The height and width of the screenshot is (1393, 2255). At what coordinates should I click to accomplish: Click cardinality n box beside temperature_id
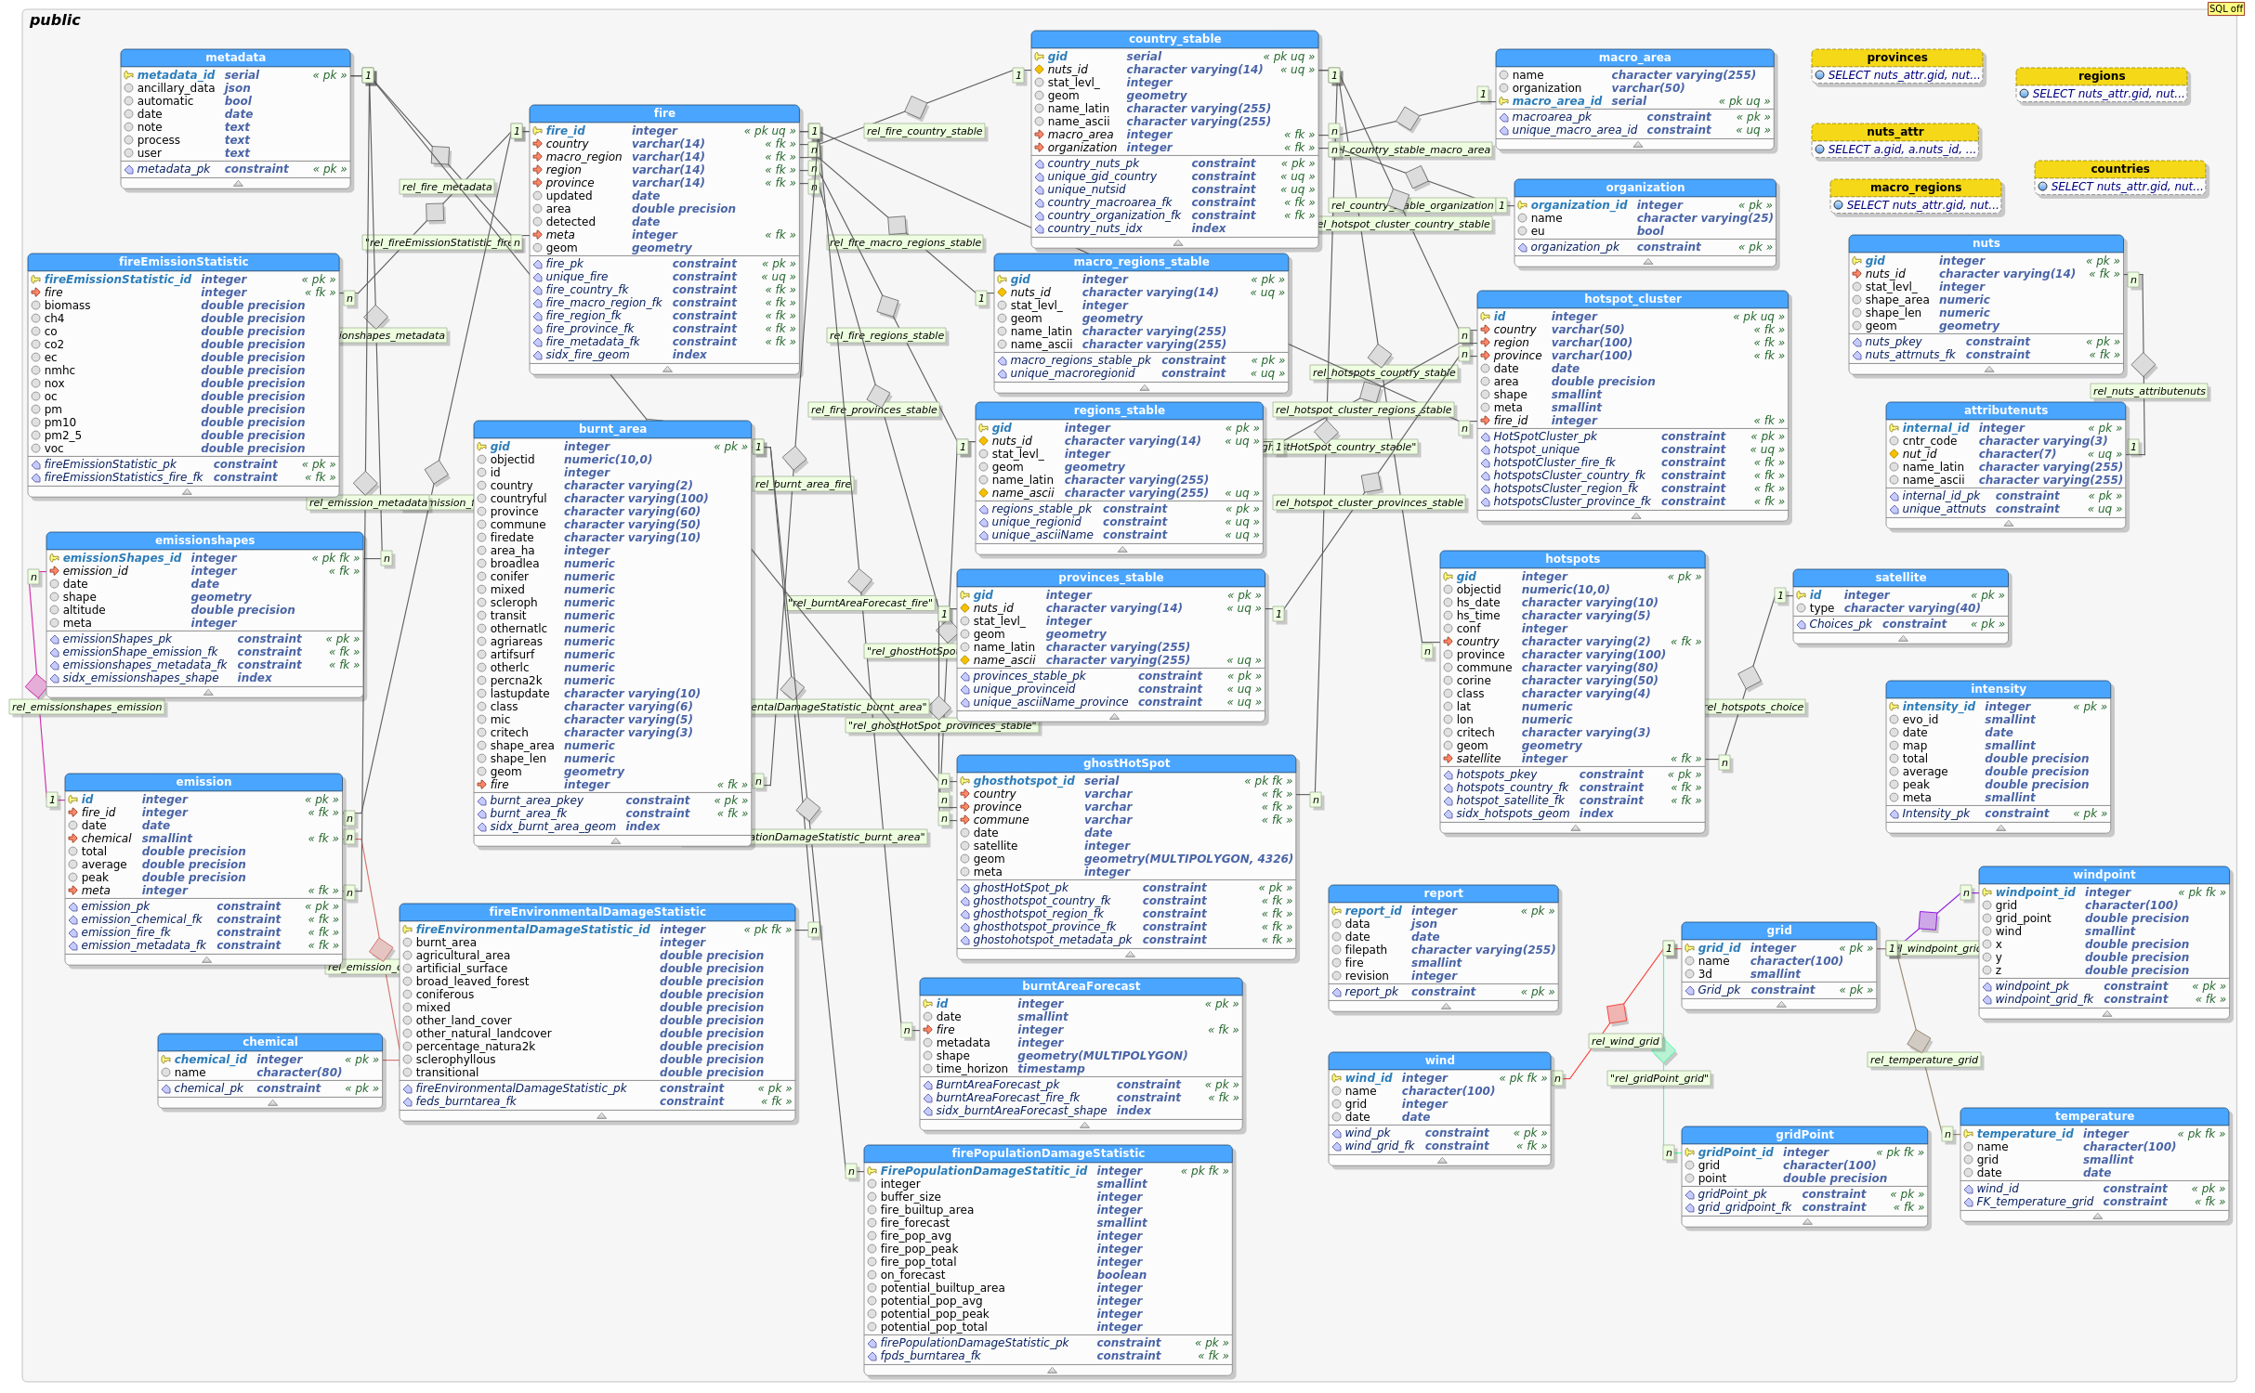tap(1947, 1134)
